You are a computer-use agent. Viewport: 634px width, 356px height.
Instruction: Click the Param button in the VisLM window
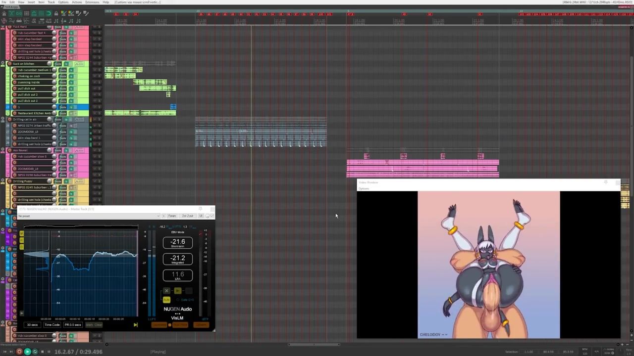(x=172, y=216)
